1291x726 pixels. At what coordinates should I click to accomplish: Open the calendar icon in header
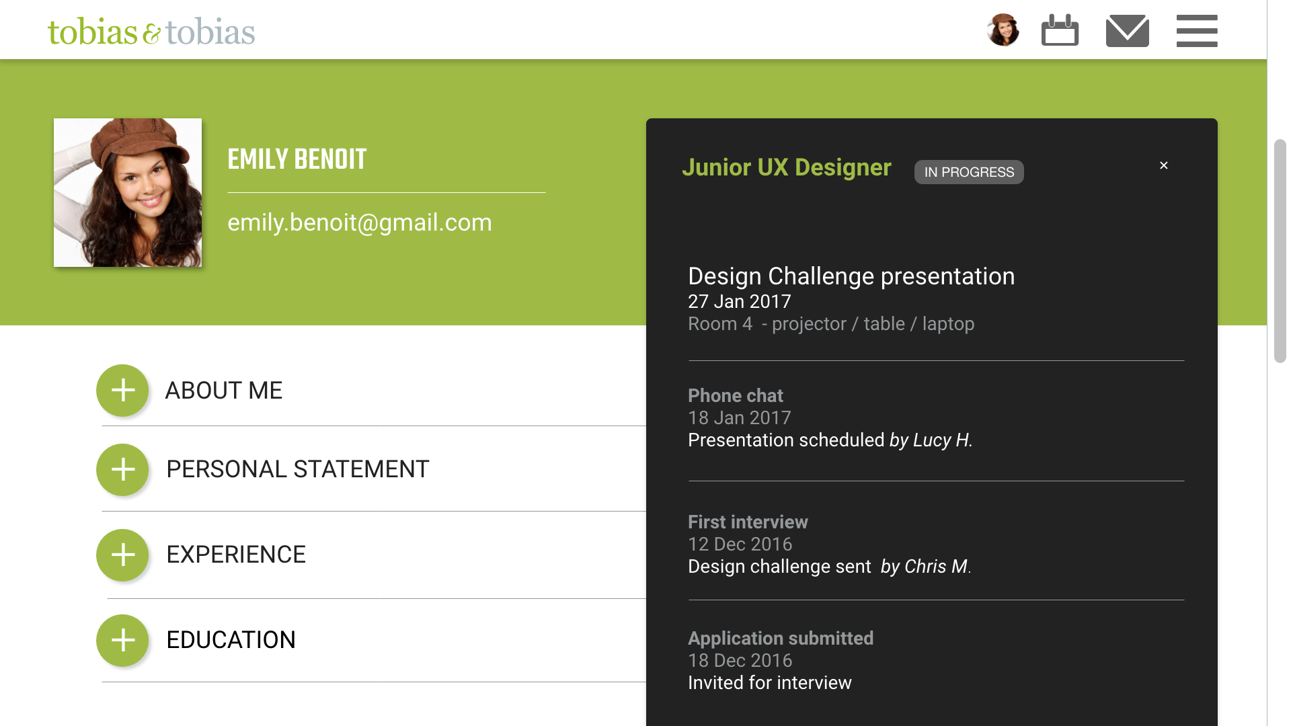(x=1060, y=31)
